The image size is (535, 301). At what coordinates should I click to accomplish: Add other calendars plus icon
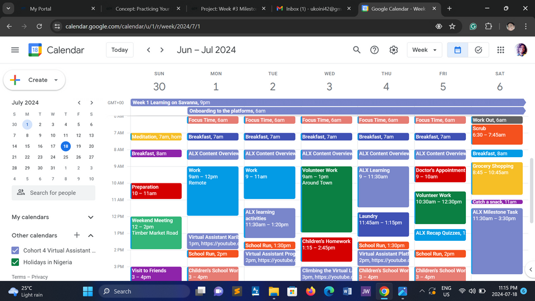pyautogui.click(x=77, y=235)
